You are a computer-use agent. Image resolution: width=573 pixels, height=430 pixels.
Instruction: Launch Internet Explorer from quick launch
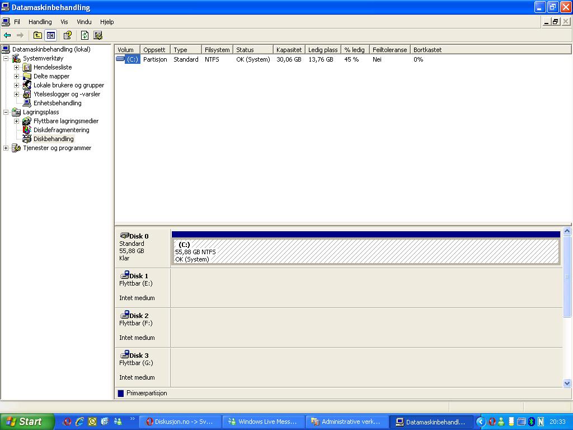click(79, 422)
